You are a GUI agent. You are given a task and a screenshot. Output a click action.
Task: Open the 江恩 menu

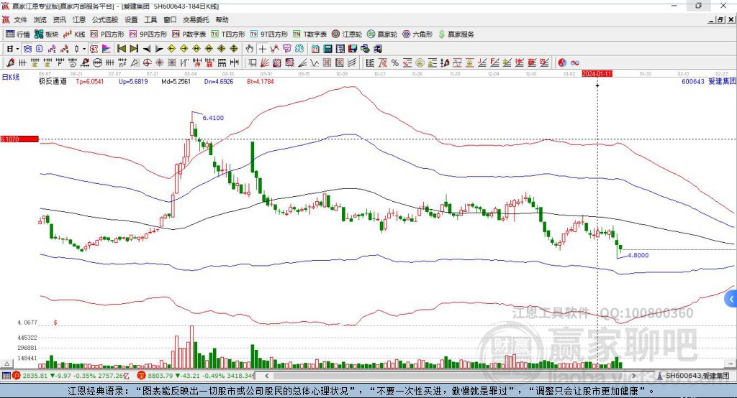[79, 19]
